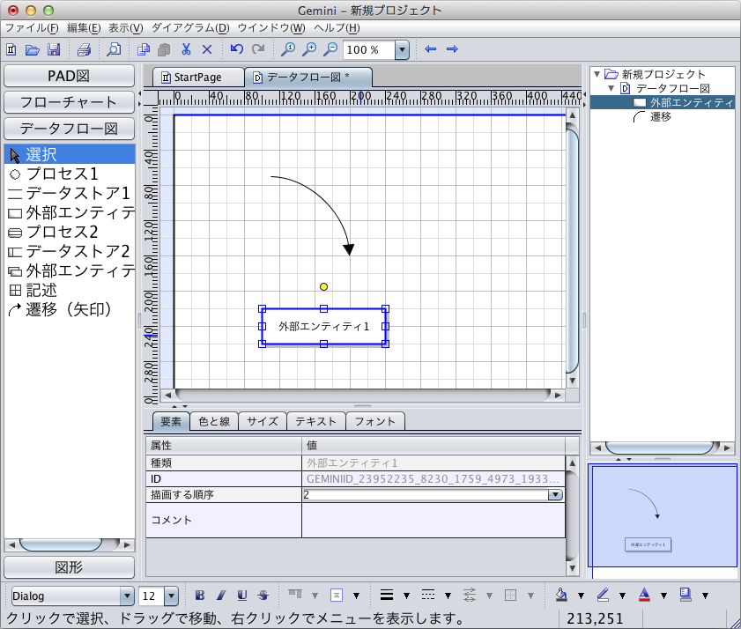The width and height of the screenshot is (741, 629).
Task: Switch to the フォント properties tab
Action: [x=374, y=422]
